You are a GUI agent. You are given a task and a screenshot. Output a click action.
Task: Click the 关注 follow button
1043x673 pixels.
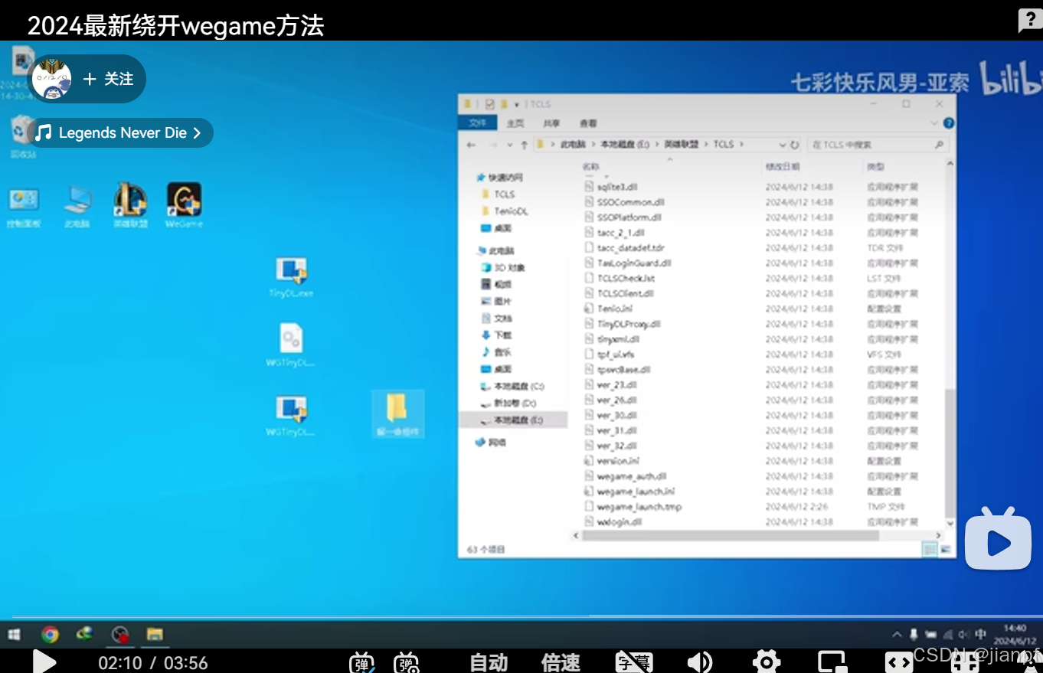[x=109, y=79]
